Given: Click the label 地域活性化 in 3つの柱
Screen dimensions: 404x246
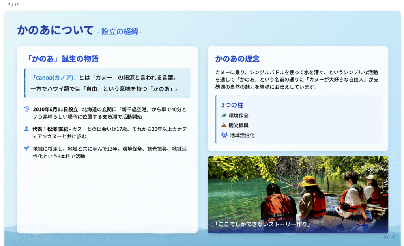Looking at the screenshot, I should 242,135.
